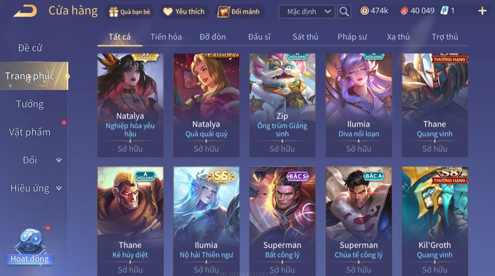Click the gold coin balance icon

coord(364,11)
